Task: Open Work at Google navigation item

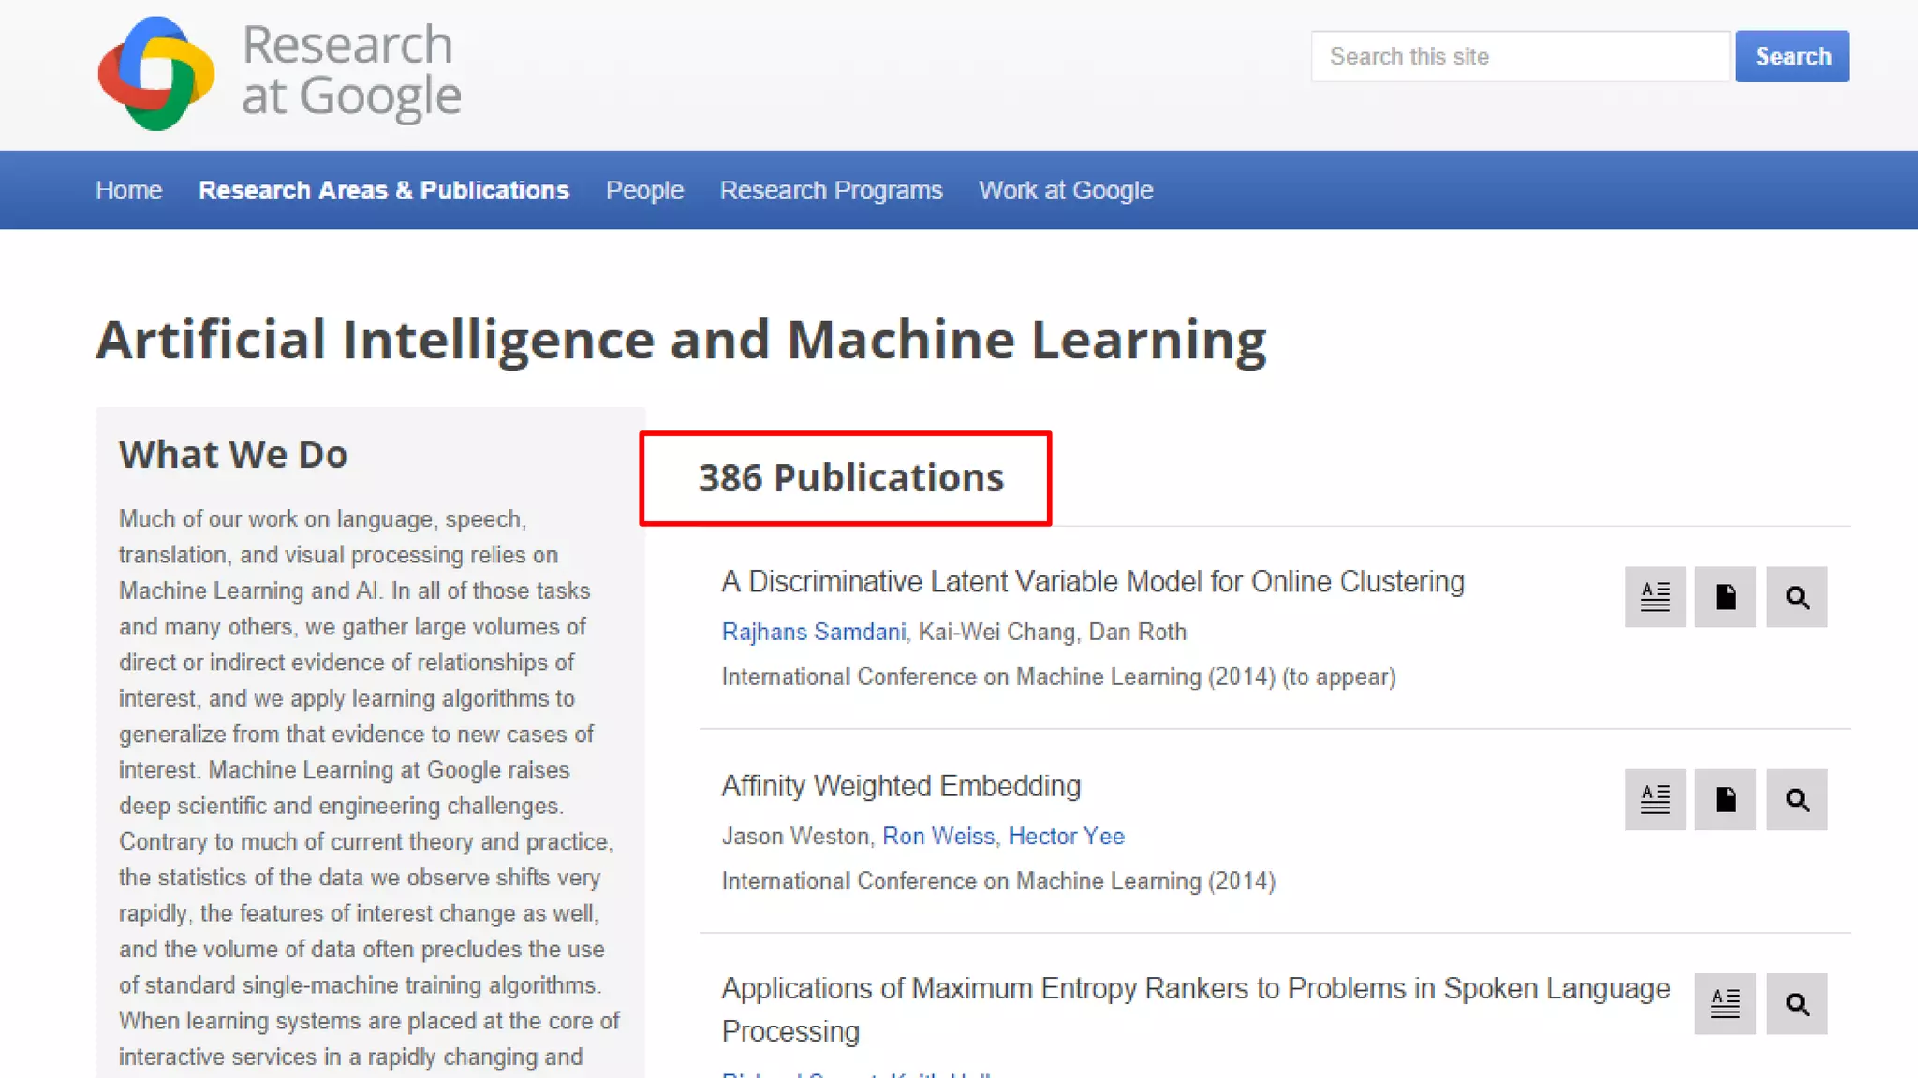Action: 1066,190
